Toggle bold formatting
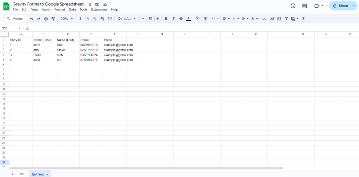Image resolution: width=359 pixels, height=177 pixels. coord(166,19)
